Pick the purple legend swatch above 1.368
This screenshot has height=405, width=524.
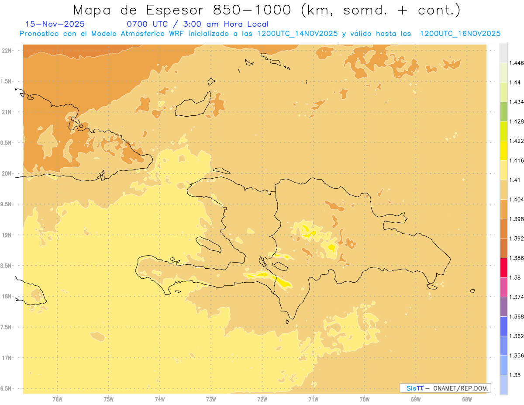click(503, 307)
